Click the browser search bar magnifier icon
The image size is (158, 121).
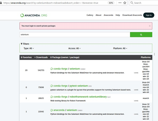132,3
